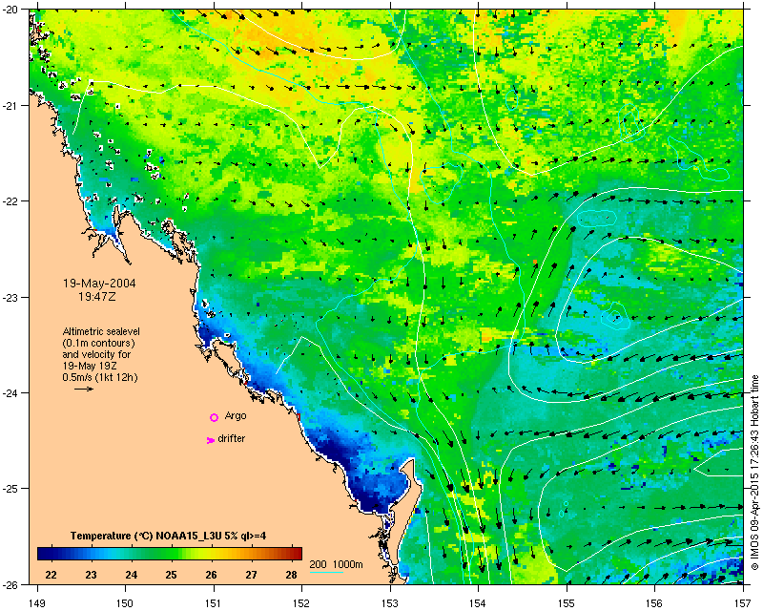Click the '(0.1m contours)' text
763x611 pixels.
[99, 343]
